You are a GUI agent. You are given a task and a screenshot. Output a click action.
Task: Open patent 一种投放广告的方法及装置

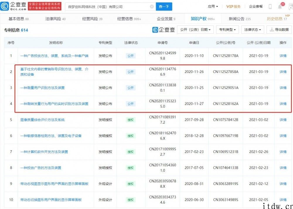tap(41, 168)
